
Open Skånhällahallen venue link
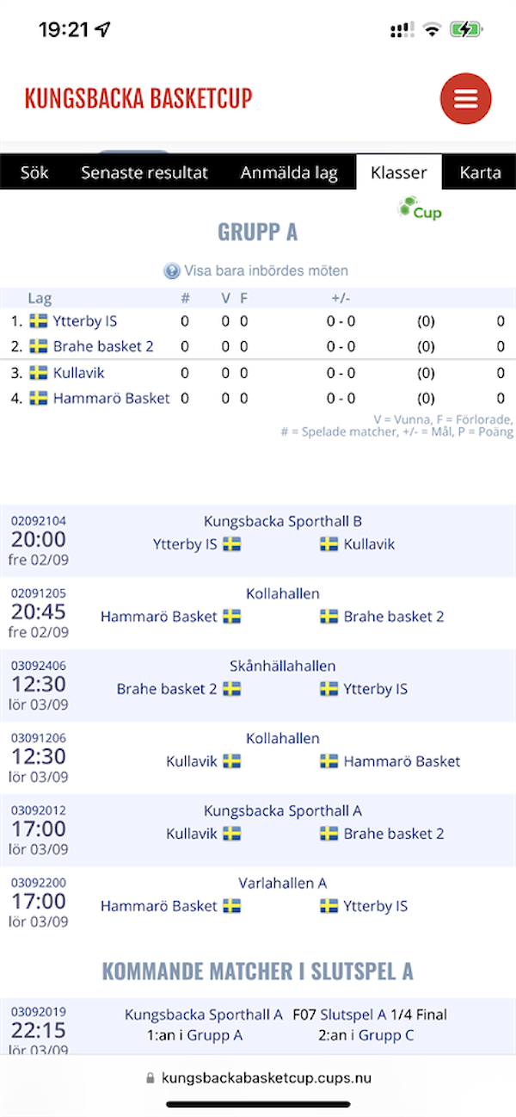[x=283, y=666]
